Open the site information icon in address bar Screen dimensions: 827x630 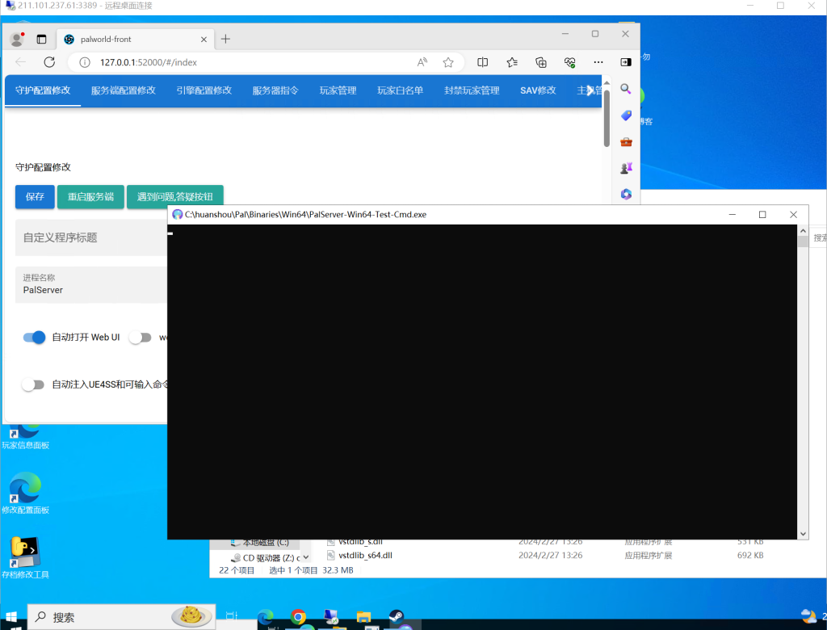click(84, 62)
